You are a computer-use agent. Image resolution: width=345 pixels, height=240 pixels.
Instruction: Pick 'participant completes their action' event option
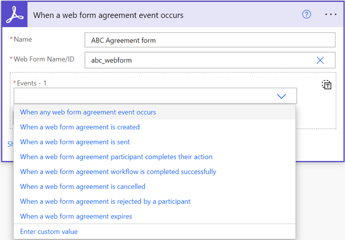click(116, 157)
